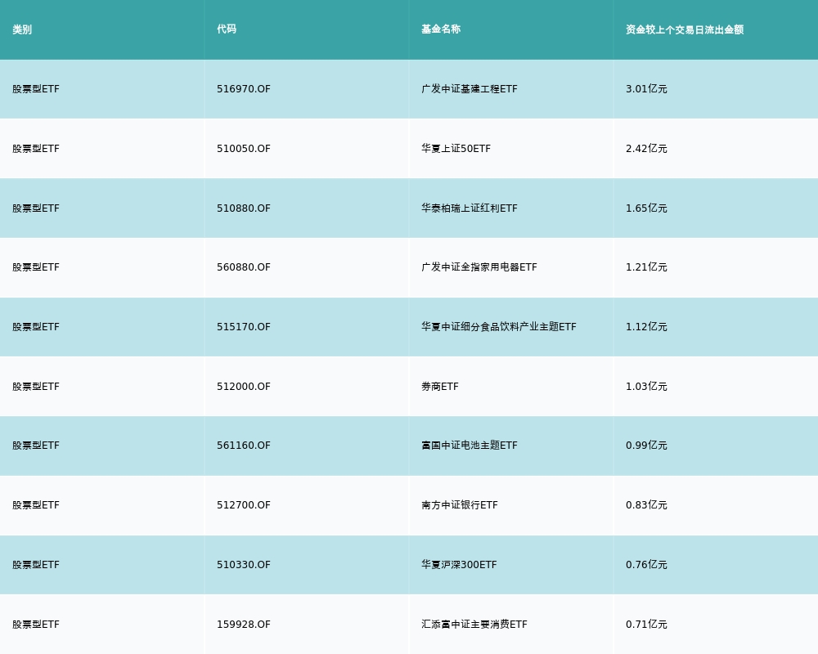Image resolution: width=818 pixels, height=654 pixels.
Task: Click fund name 南方中证银行ETF
Action: click(460, 505)
